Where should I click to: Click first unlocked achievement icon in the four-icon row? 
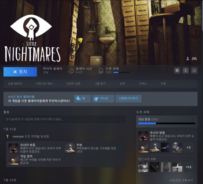pos(143,147)
